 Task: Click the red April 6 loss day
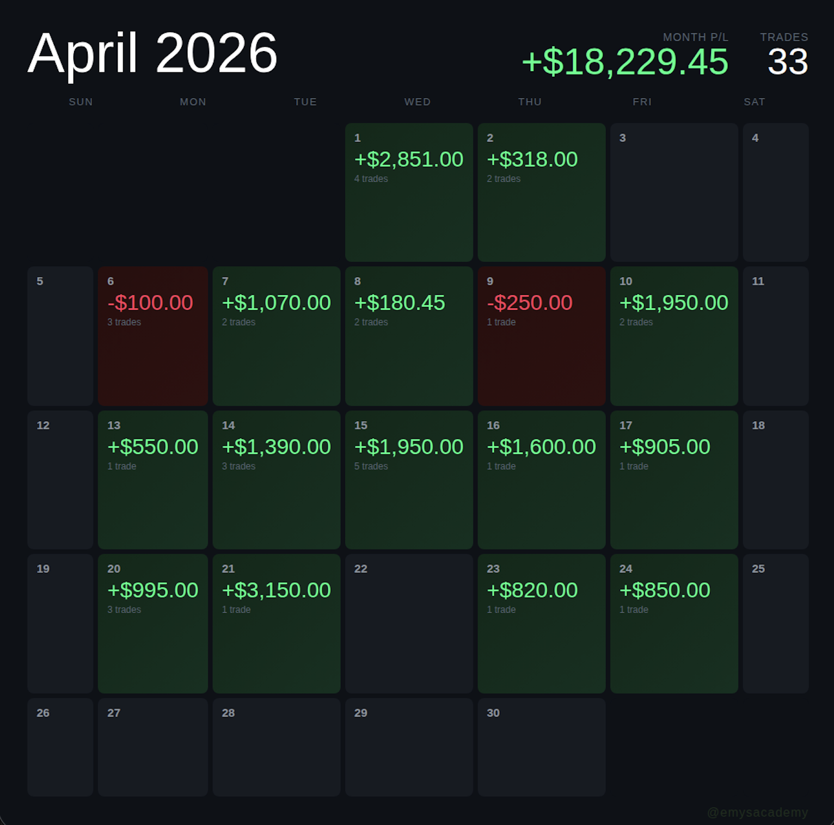pos(153,336)
